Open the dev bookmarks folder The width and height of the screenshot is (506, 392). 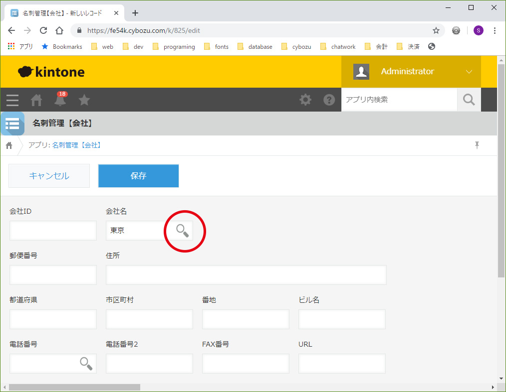coord(133,47)
